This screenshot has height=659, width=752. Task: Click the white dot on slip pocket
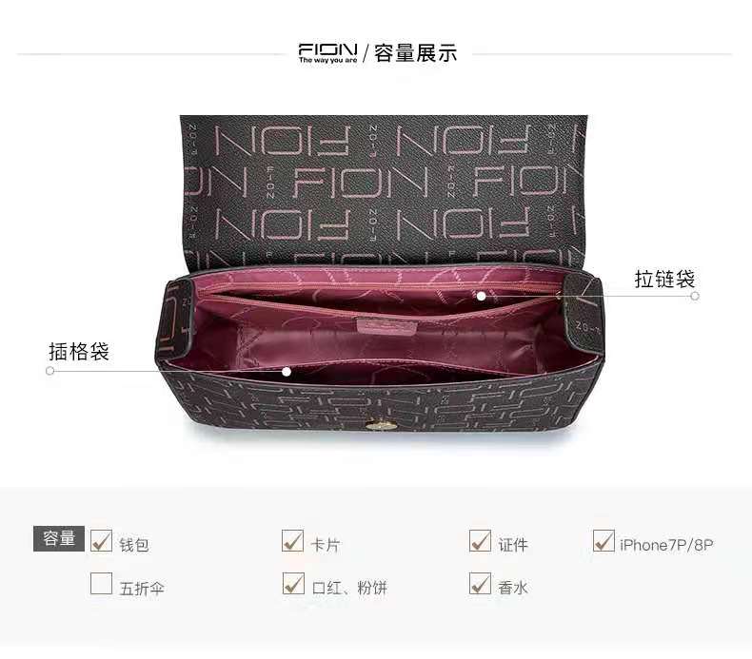click(x=287, y=371)
